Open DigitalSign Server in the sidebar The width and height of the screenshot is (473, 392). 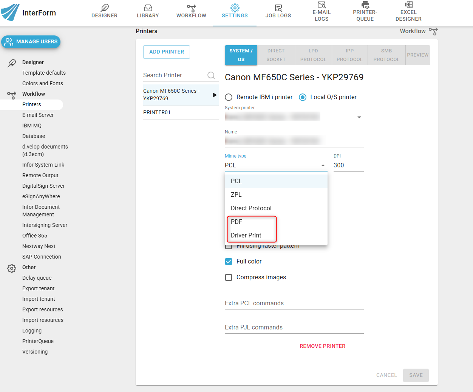tap(43, 186)
